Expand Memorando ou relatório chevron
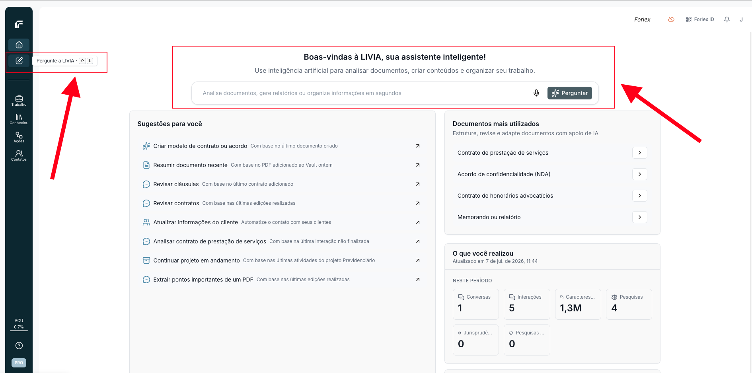 coord(640,217)
